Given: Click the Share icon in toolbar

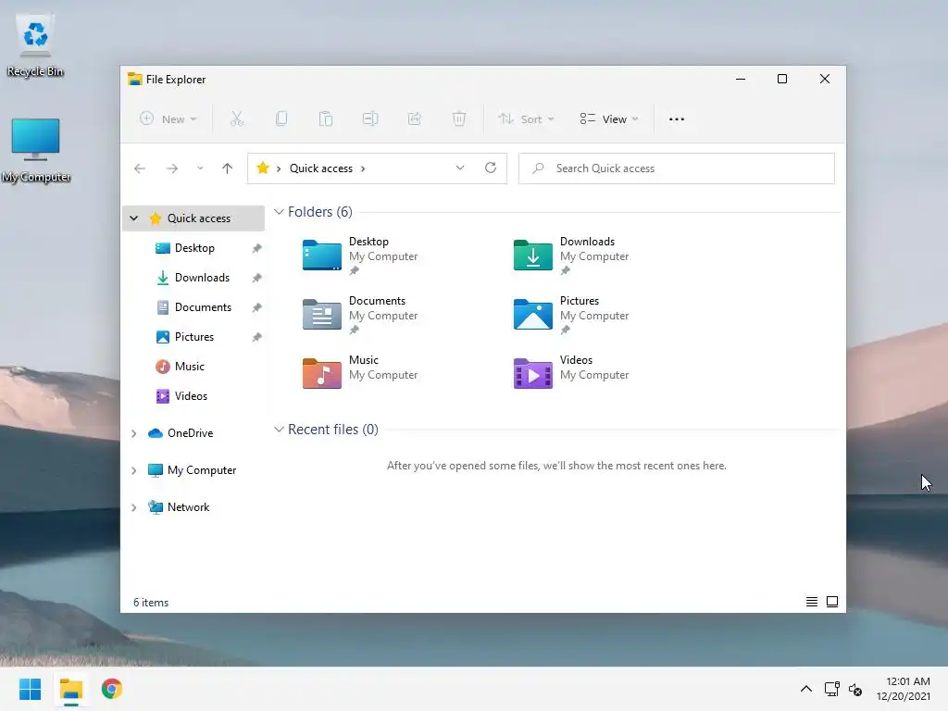Looking at the screenshot, I should 415,119.
